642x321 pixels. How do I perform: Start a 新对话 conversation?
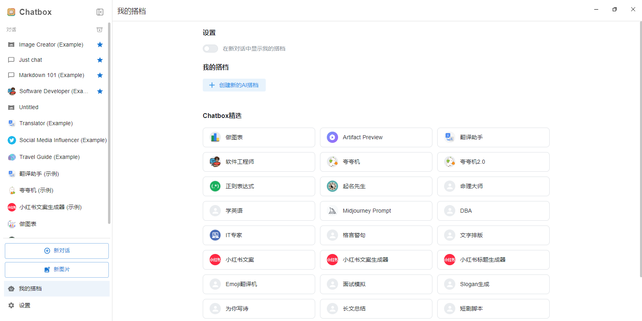[x=57, y=251]
